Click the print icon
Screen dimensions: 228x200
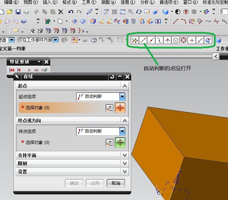[x=26, y=12]
